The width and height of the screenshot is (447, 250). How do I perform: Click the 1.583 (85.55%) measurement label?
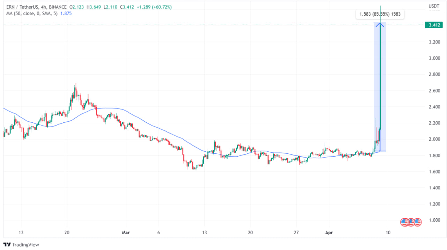pos(380,15)
